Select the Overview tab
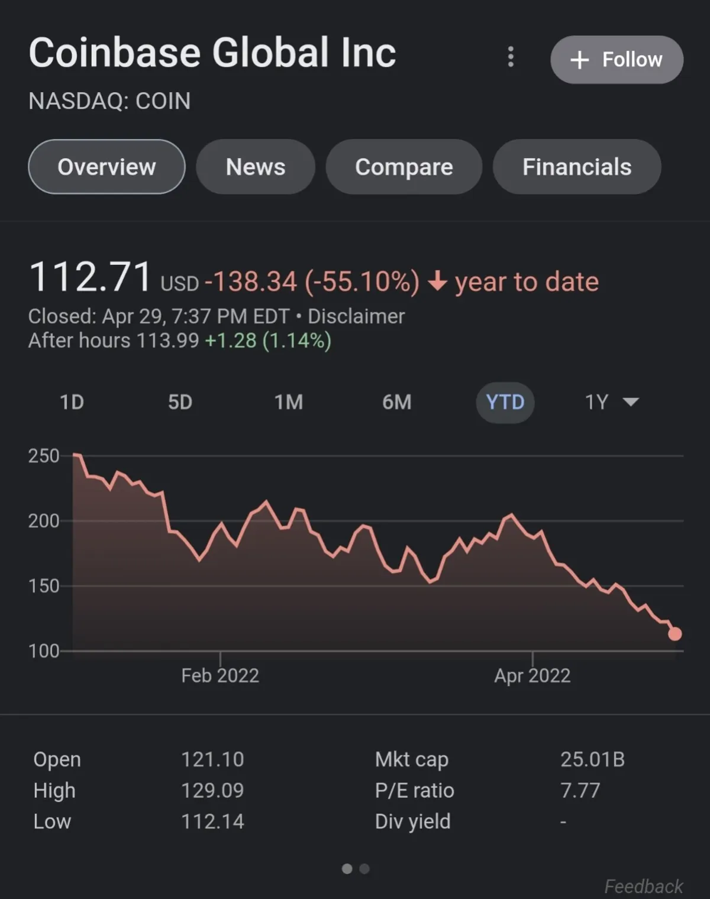 click(x=106, y=167)
